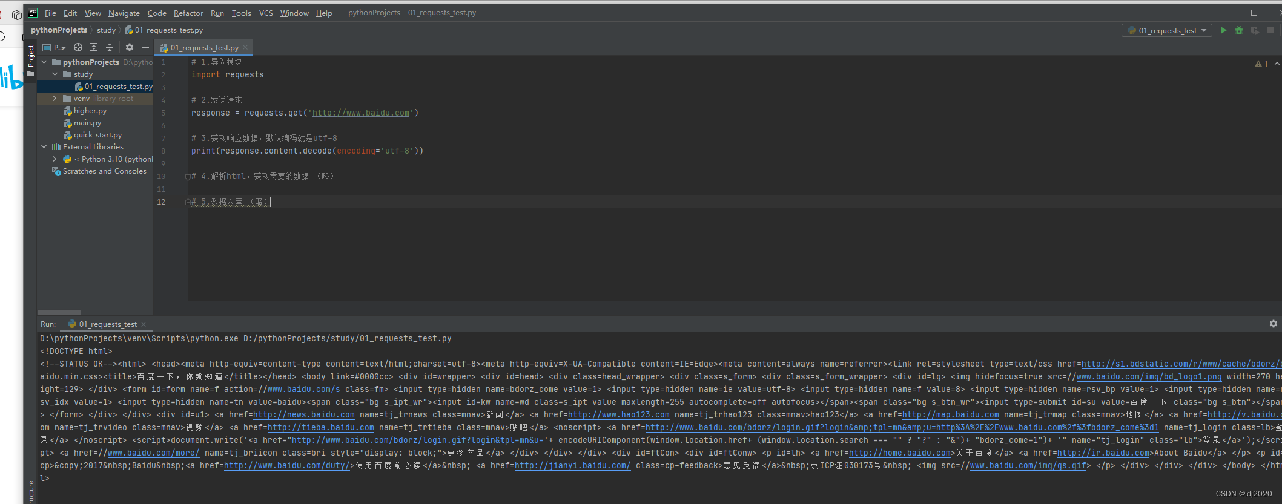This screenshot has width=1282, height=504.
Task: Click the Run with Coverage icon
Action: [x=1255, y=30]
